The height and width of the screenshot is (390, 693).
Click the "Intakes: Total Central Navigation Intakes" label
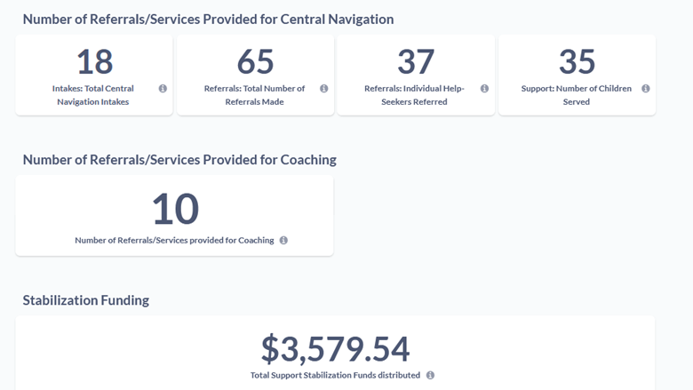(93, 95)
